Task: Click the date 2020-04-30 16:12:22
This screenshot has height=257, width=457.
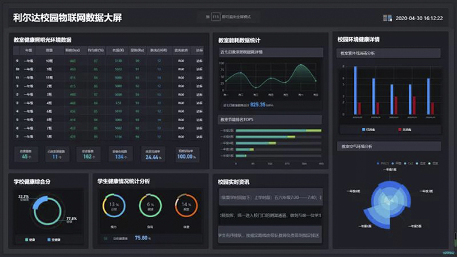Action: (x=419, y=18)
